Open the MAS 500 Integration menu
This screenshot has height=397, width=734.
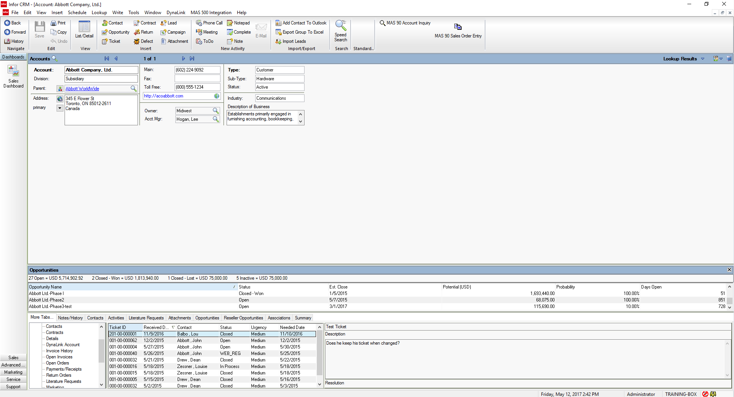pos(211,13)
